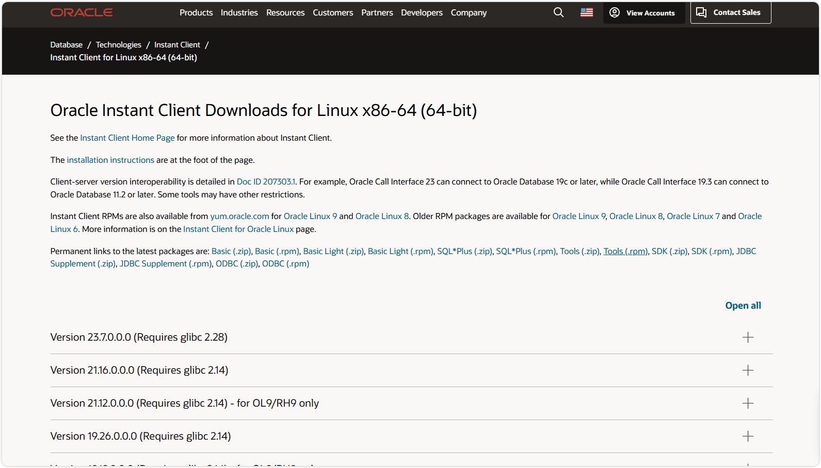This screenshot has width=821, height=468.
Task: Open the Products menu
Action: pyautogui.click(x=196, y=12)
